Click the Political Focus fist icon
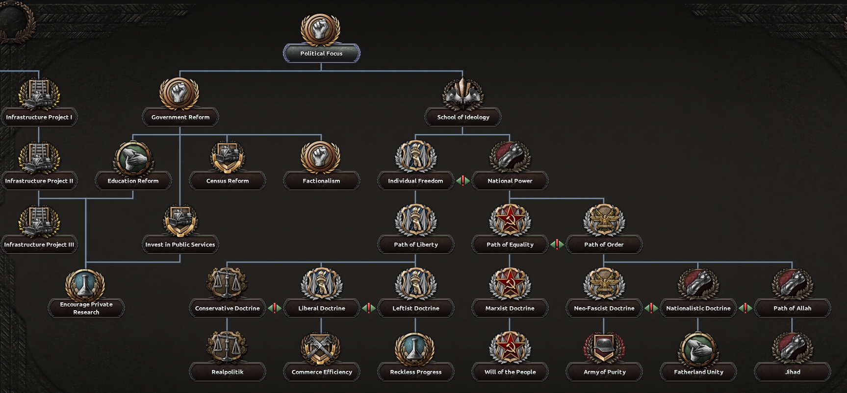Image resolution: width=847 pixels, height=393 pixels. (x=321, y=29)
